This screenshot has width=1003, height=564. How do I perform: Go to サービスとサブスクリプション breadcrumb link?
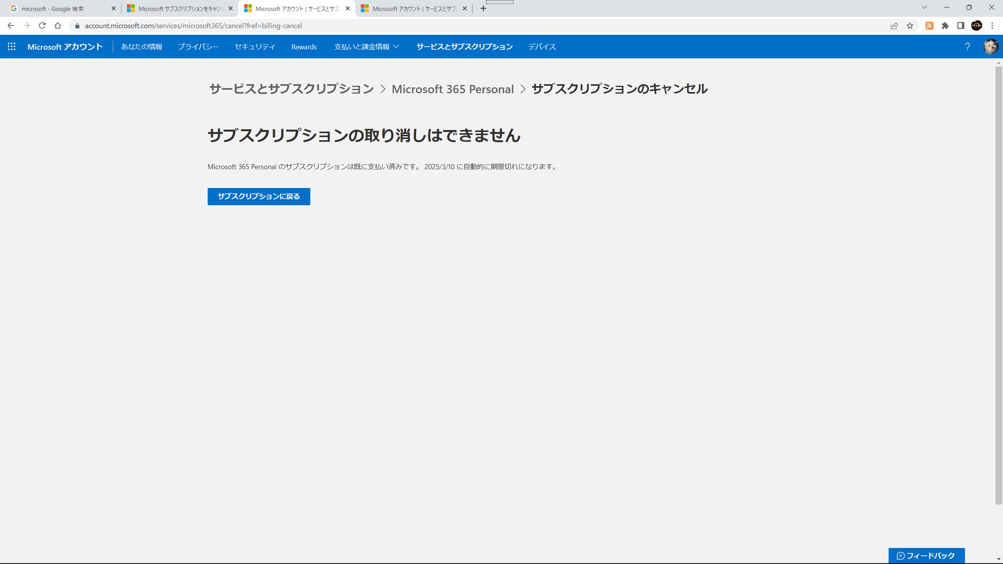pyautogui.click(x=291, y=89)
